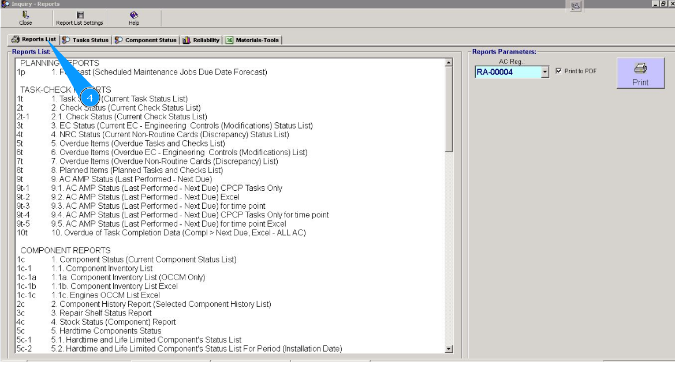Click the reports list scrollbar up arrow
The height and width of the screenshot is (365, 675).
(x=449, y=63)
